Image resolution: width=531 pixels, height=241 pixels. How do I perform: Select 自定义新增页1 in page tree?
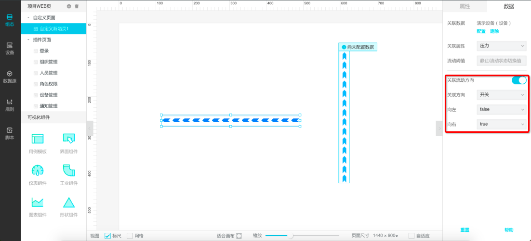point(53,29)
